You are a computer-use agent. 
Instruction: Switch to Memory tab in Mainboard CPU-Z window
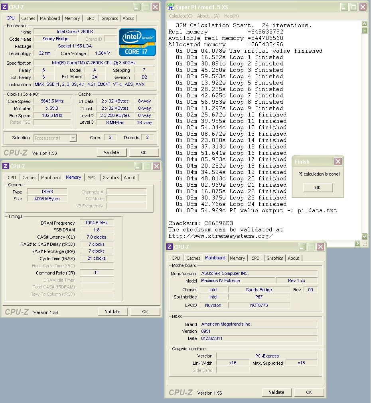click(x=237, y=258)
